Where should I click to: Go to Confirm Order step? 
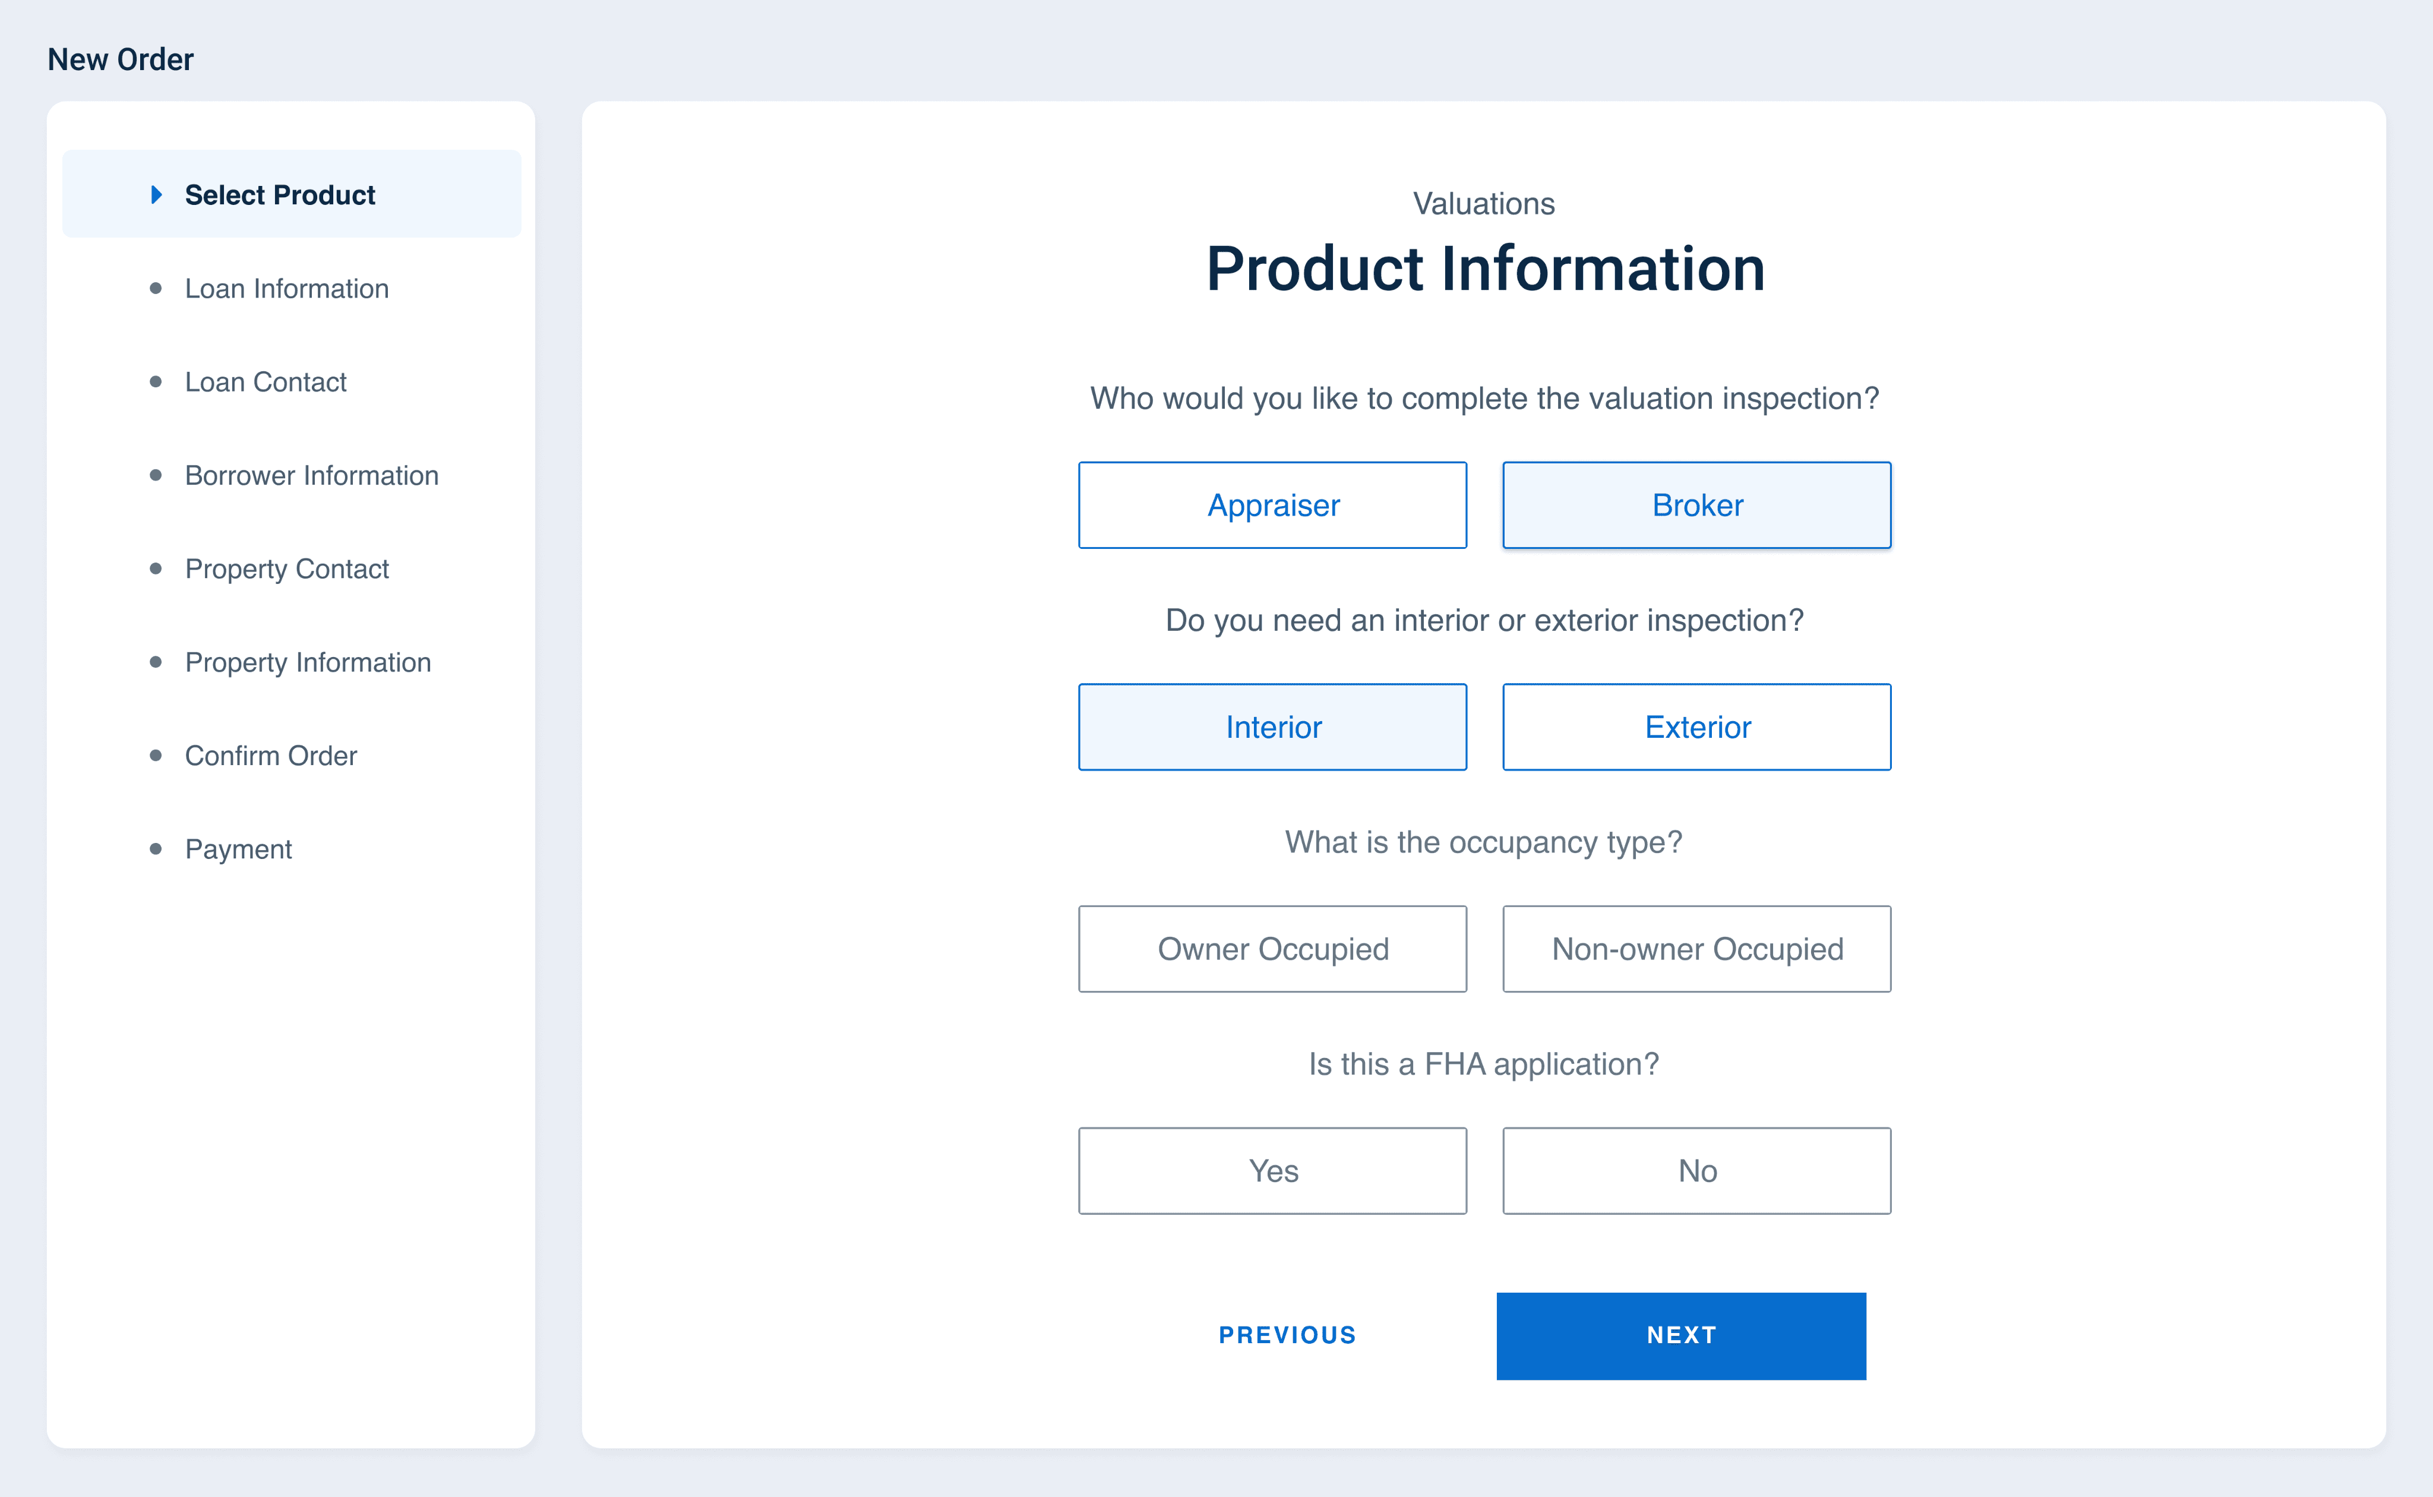270,756
